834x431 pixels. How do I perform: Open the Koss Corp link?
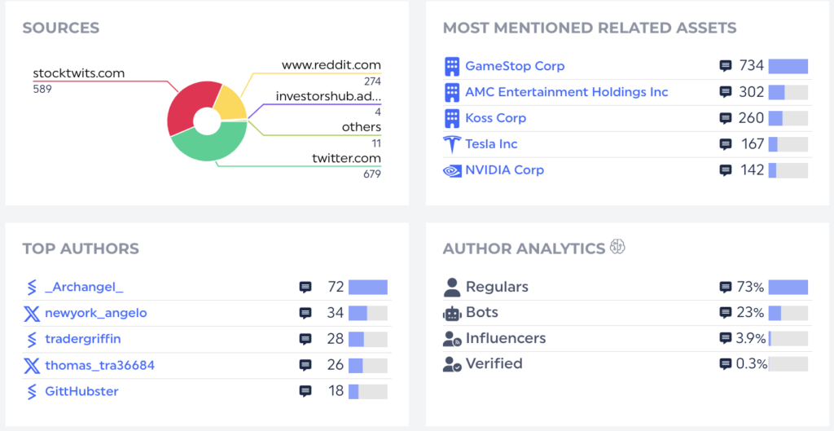pyautogui.click(x=495, y=118)
